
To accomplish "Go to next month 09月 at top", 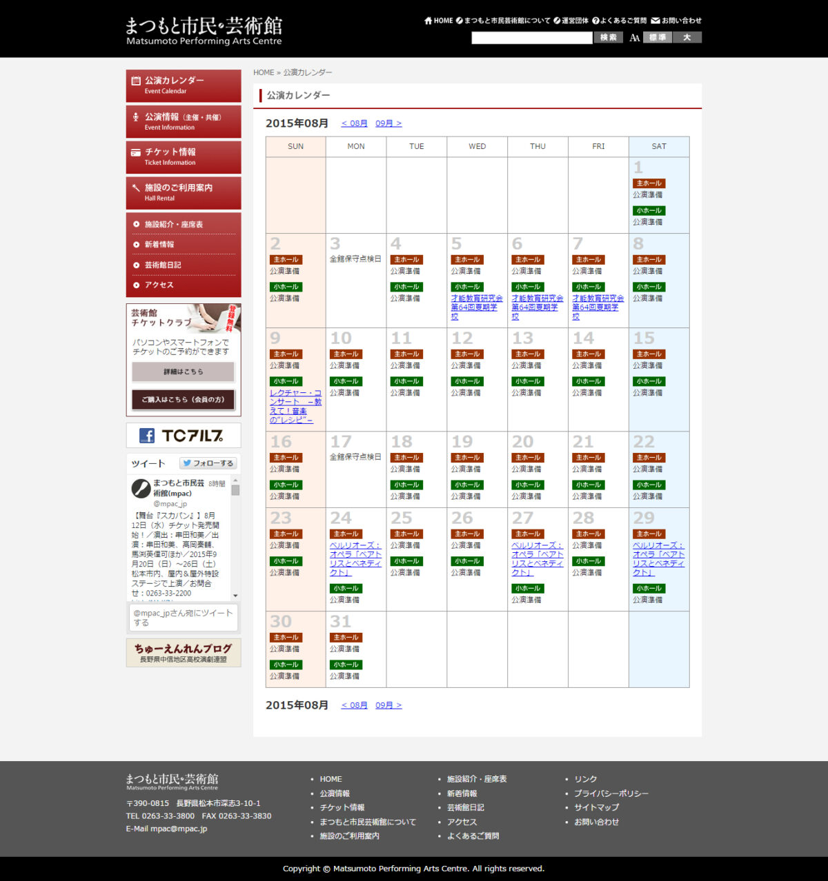I will 388,123.
